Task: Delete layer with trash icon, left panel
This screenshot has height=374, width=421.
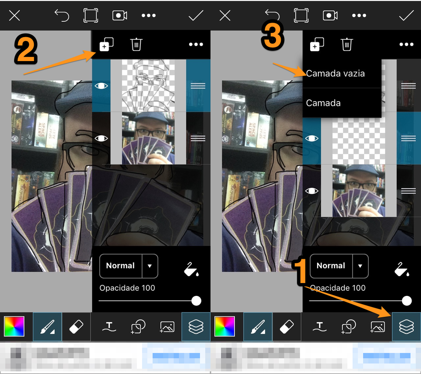Action: pyautogui.click(x=136, y=44)
